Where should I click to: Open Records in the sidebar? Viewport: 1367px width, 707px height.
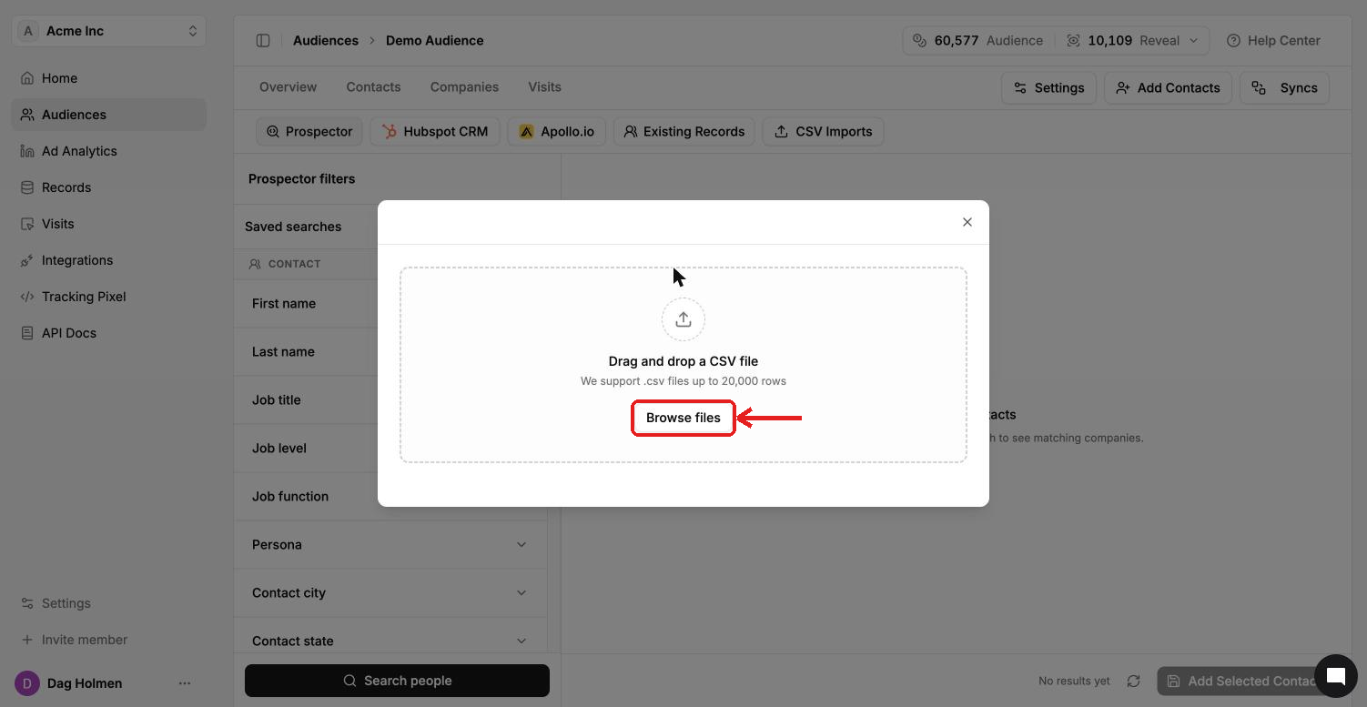(x=109, y=187)
